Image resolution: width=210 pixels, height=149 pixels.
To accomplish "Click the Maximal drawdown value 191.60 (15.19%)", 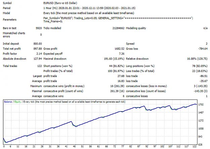I will (114, 59).
